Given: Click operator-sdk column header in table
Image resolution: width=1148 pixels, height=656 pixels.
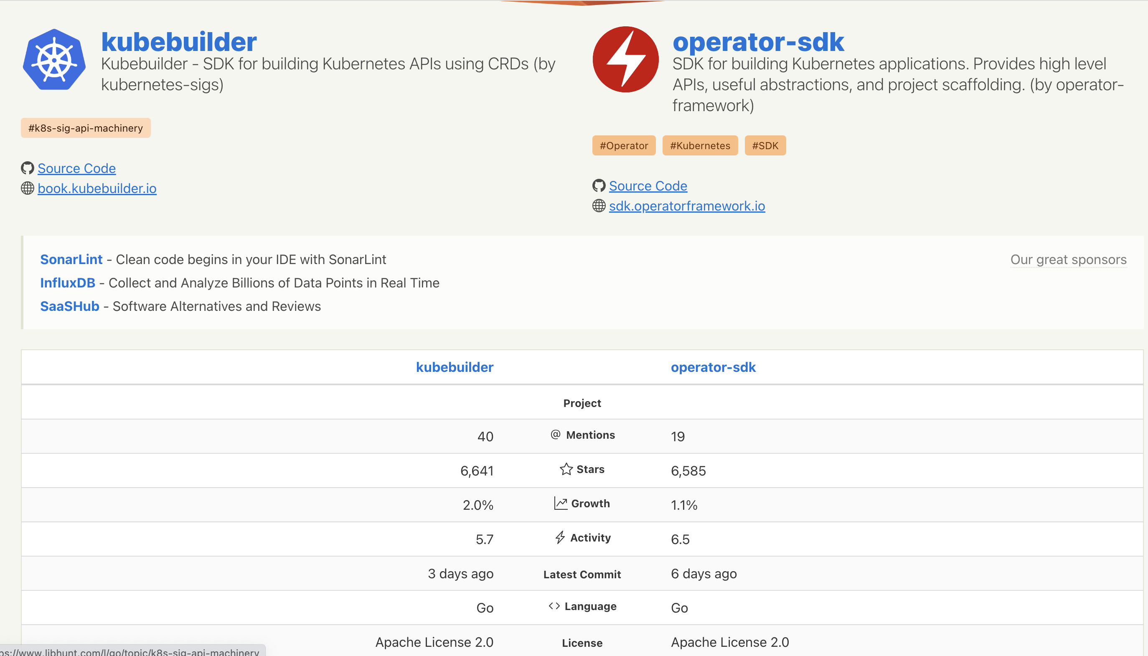Looking at the screenshot, I should click(713, 367).
